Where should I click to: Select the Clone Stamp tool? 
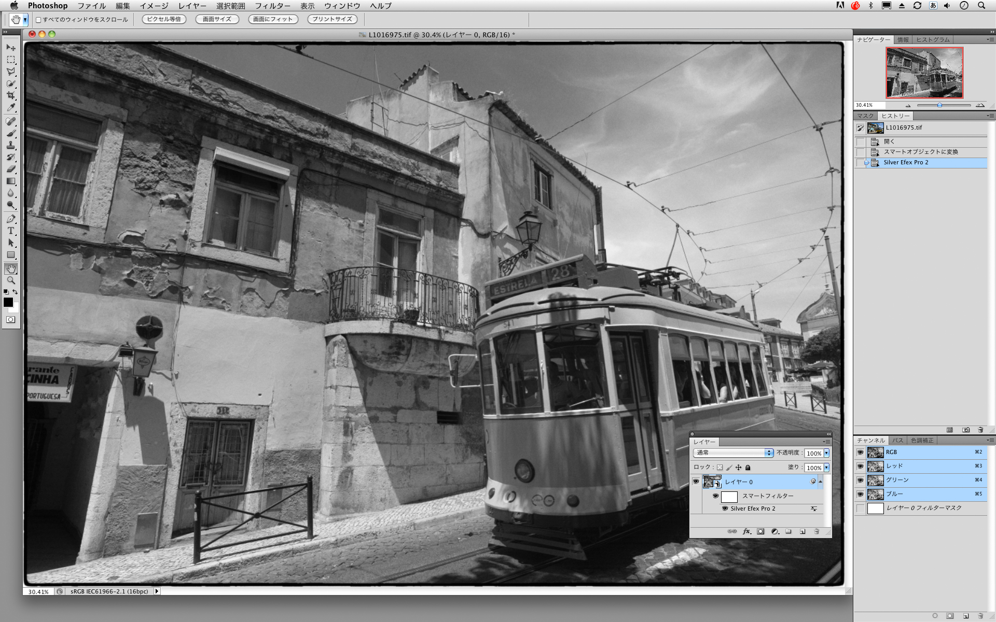11,145
